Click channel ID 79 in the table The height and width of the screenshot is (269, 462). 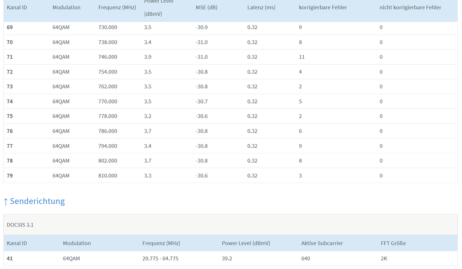coord(10,176)
